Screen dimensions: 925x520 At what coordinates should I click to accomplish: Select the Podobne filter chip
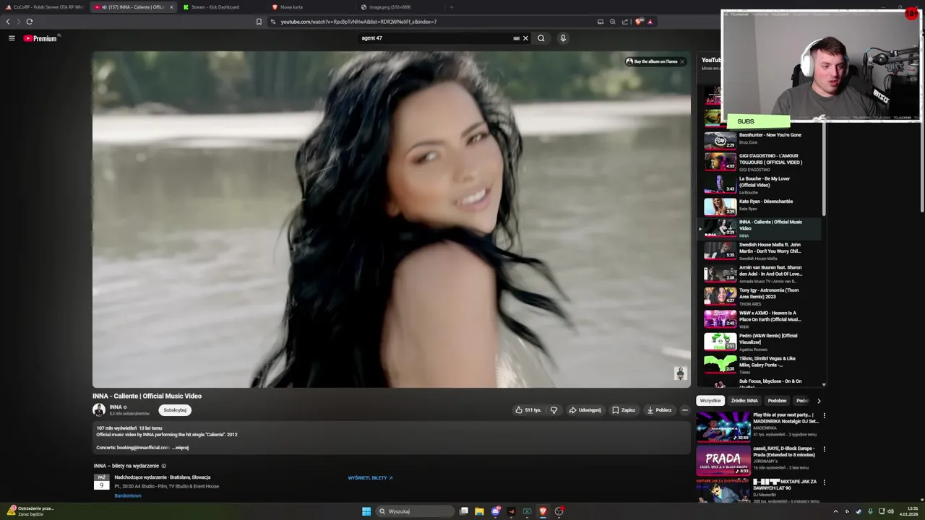tap(777, 401)
